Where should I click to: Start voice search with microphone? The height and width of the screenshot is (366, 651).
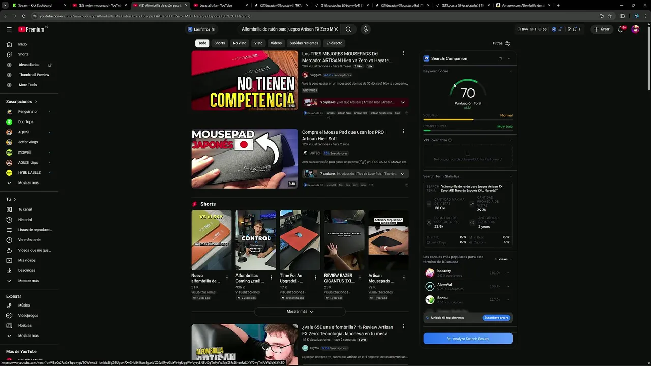click(x=365, y=29)
